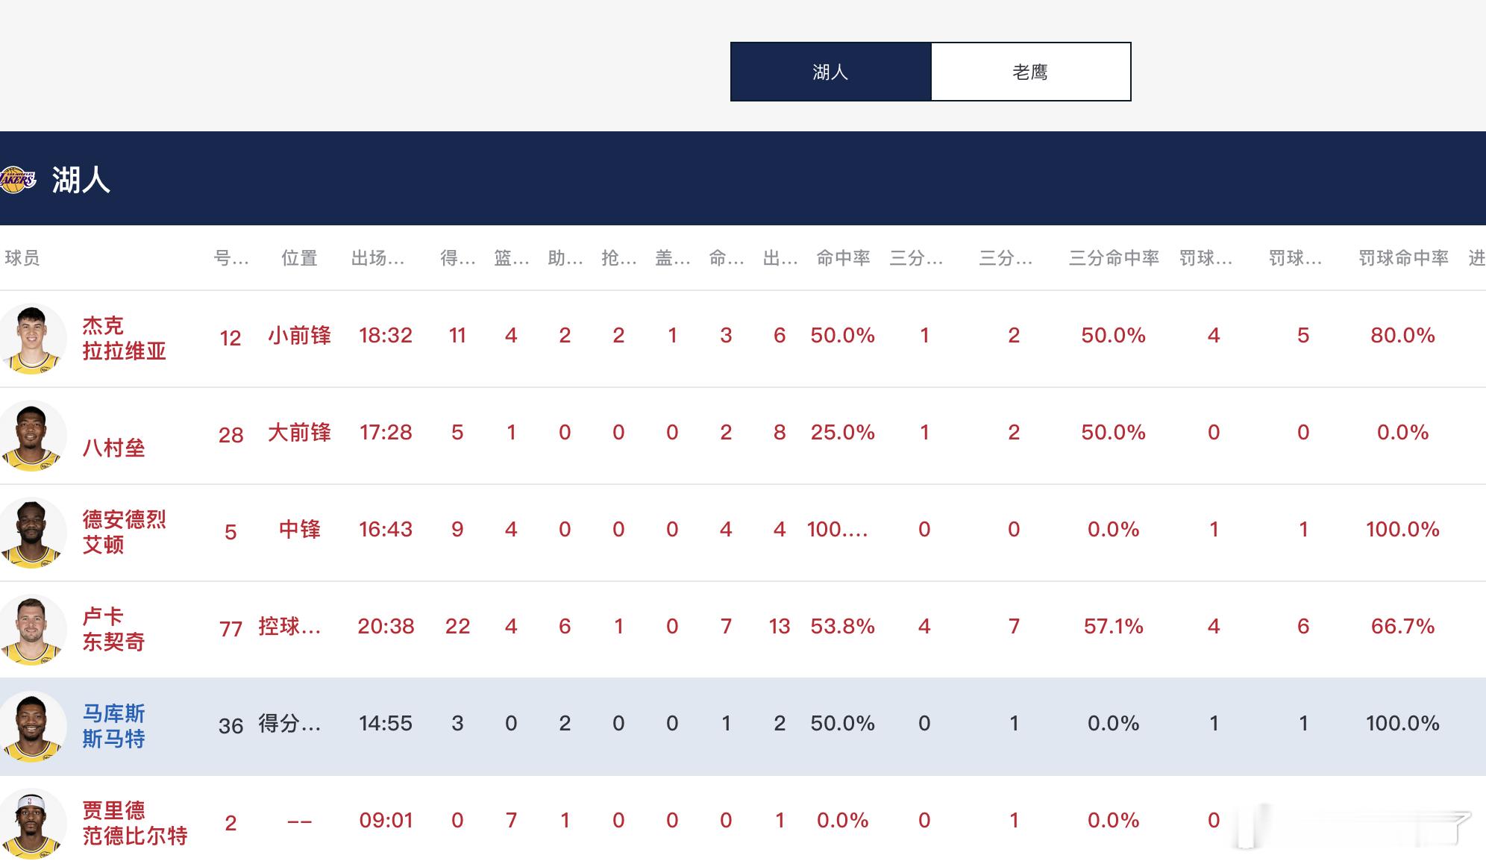This screenshot has width=1486, height=864.
Task: Click 杰克 拉拉维亚 player headshot
Action: (x=31, y=339)
